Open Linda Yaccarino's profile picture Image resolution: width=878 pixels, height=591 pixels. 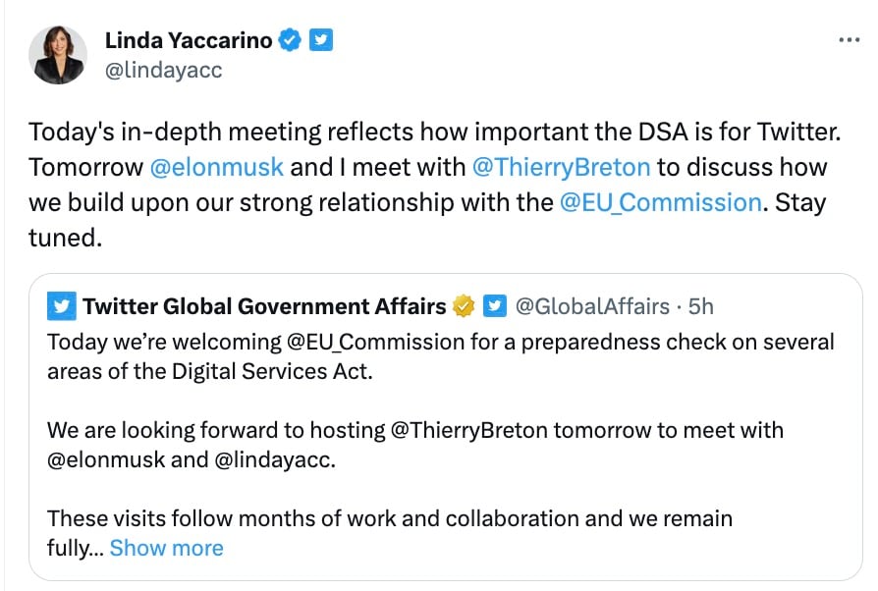58,55
